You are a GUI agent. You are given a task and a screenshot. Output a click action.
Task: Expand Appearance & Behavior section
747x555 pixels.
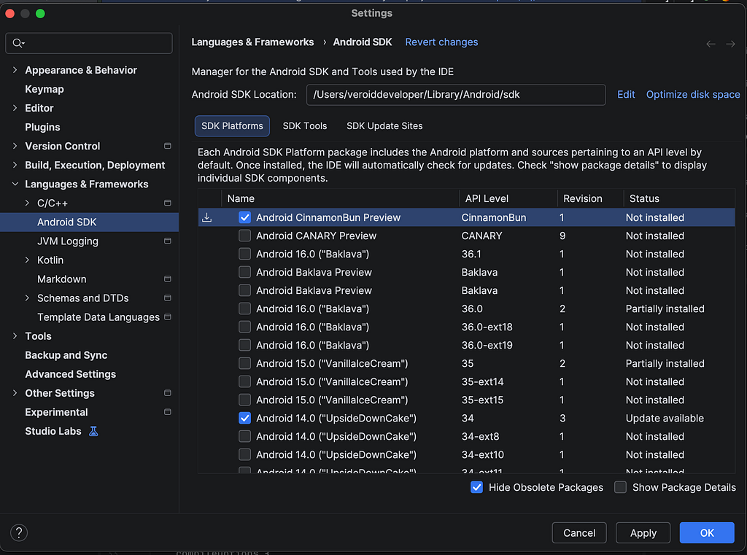(15, 70)
